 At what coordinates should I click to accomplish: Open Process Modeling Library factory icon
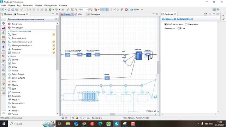(x=3, y=28)
